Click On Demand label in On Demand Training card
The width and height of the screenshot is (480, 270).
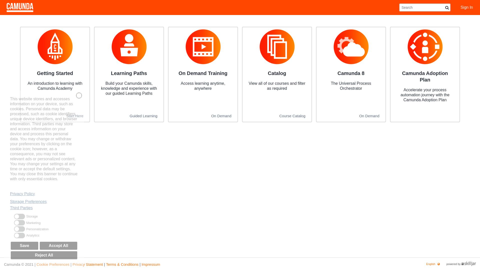point(221,116)
